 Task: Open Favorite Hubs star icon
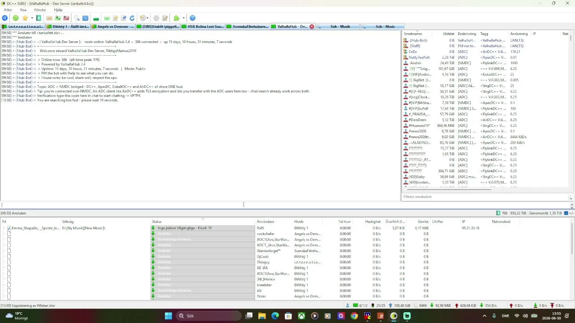(x=25, y=18)
